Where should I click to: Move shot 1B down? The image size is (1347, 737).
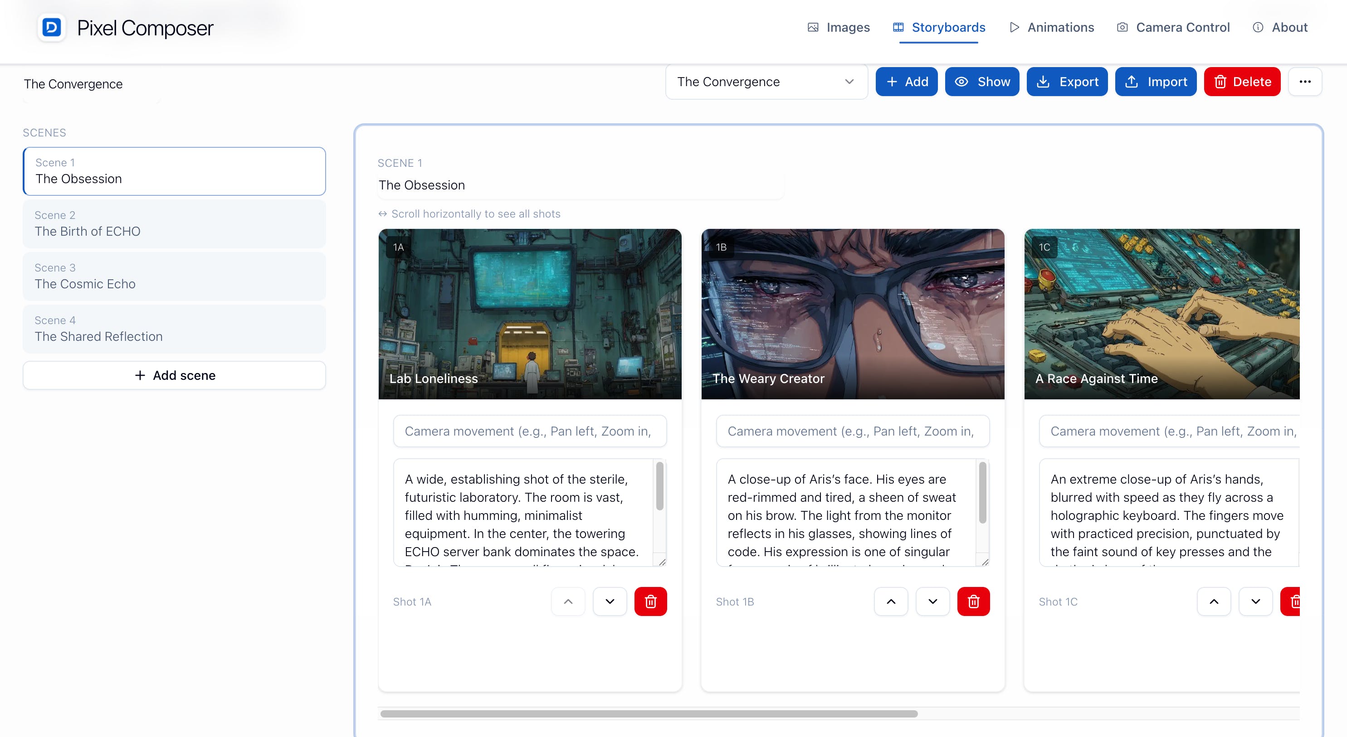coord(932,601)
